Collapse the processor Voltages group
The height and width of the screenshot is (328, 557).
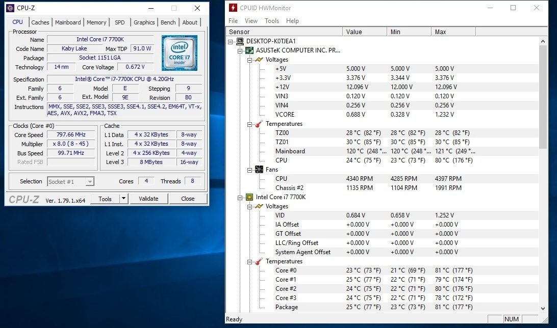(250, 207)
